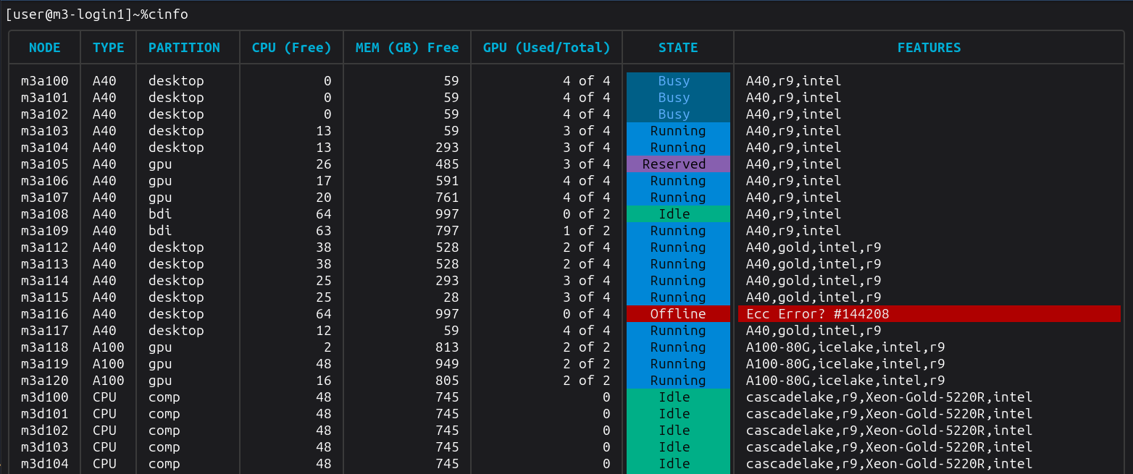This screenshot has width=1133, height=474.
Task: Click the FEATURES column header
Action: click(929, 47)
